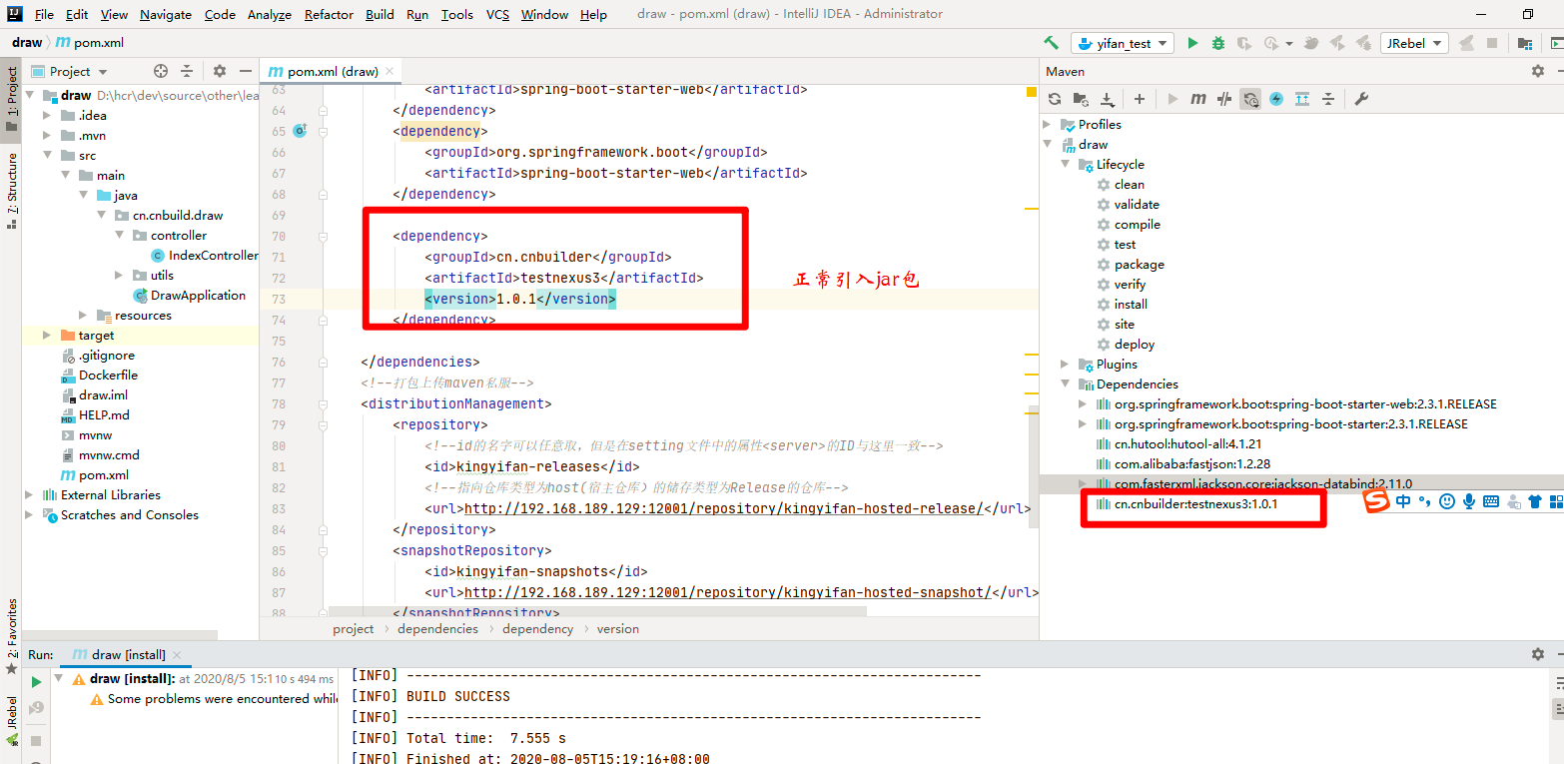Click the Project Structure toolbar icon
The height and width of the screenshot is (764, 1564).
tap(1525, 43)
